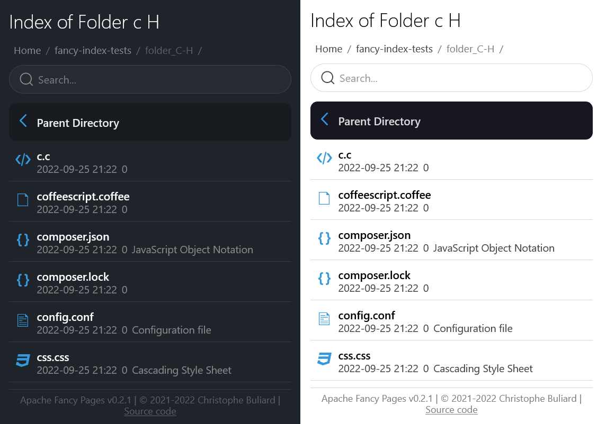Click 'Configuration file' description in dark panel

click(172, 330)
